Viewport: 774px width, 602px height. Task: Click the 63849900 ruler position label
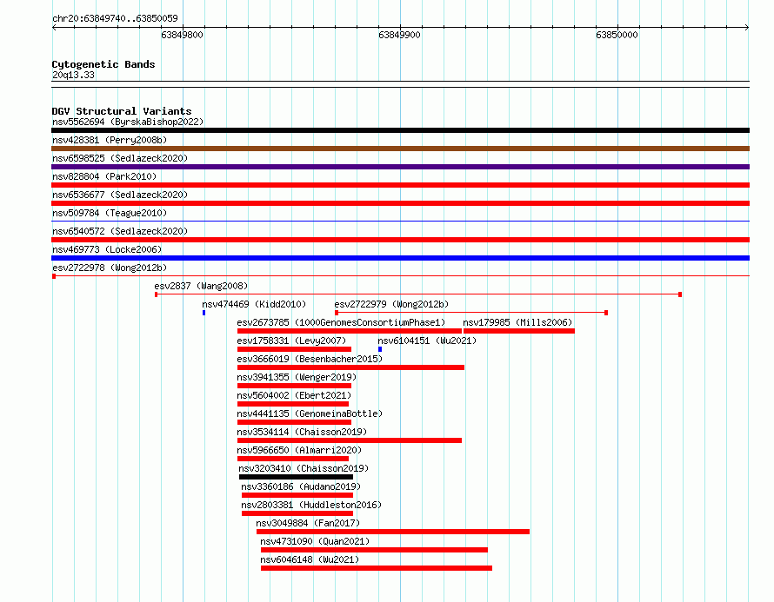pyautogui.click(x=399, y=35)
